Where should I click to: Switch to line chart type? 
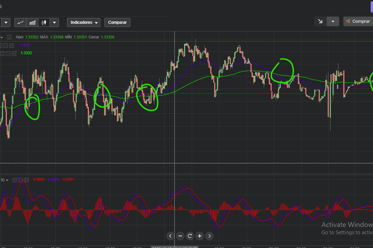(x=20, y=23)
